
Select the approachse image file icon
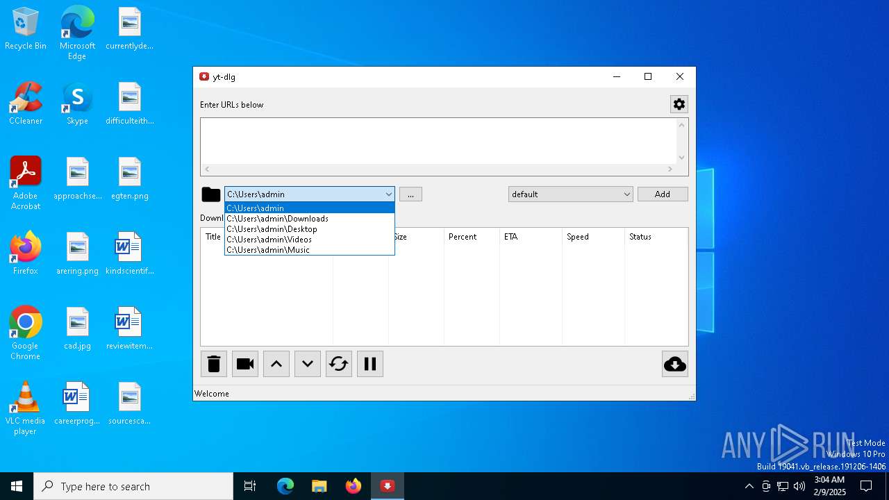click(77, 178)
